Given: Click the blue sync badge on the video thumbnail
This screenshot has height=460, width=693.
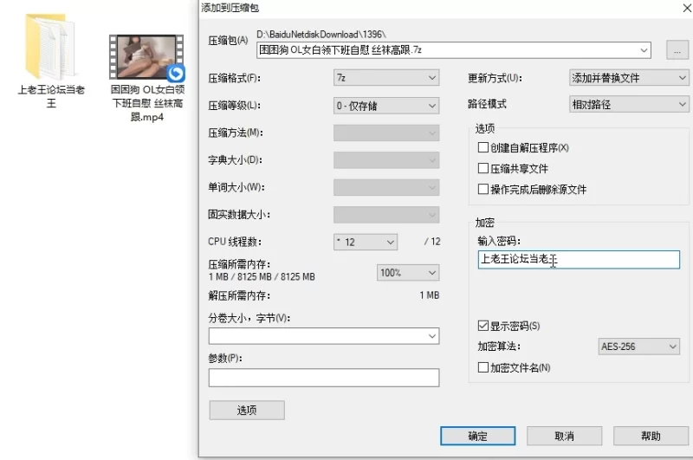Looking at the screenshot, I should 176,73.
